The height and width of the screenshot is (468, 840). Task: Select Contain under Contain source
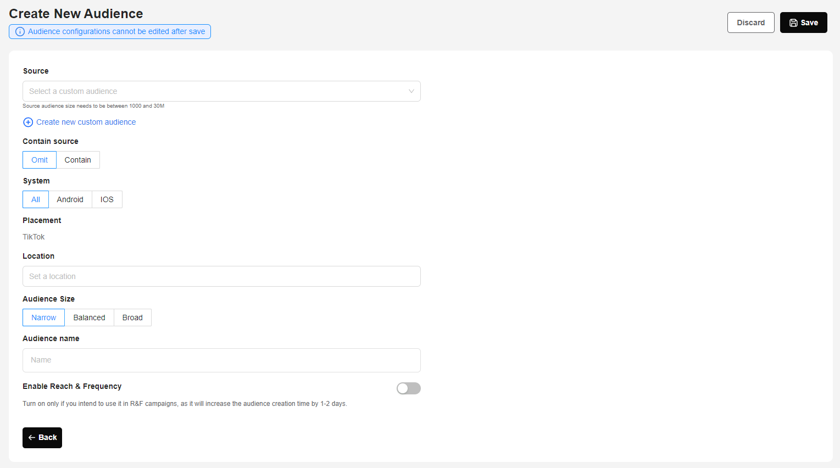click(78, 160)
